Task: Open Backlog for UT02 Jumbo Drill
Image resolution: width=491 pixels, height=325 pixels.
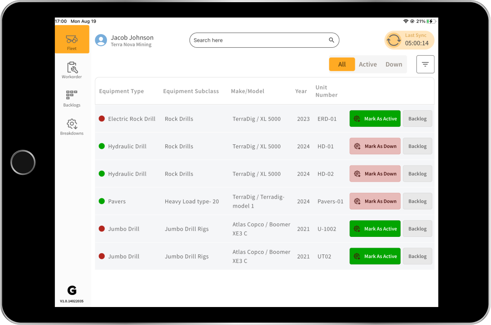Action: click(x=417, y=256)
